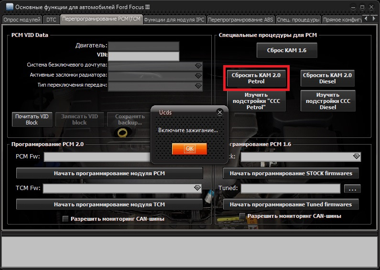
Task: Click the Записать VID block button
Action: [x=79, y=119]
